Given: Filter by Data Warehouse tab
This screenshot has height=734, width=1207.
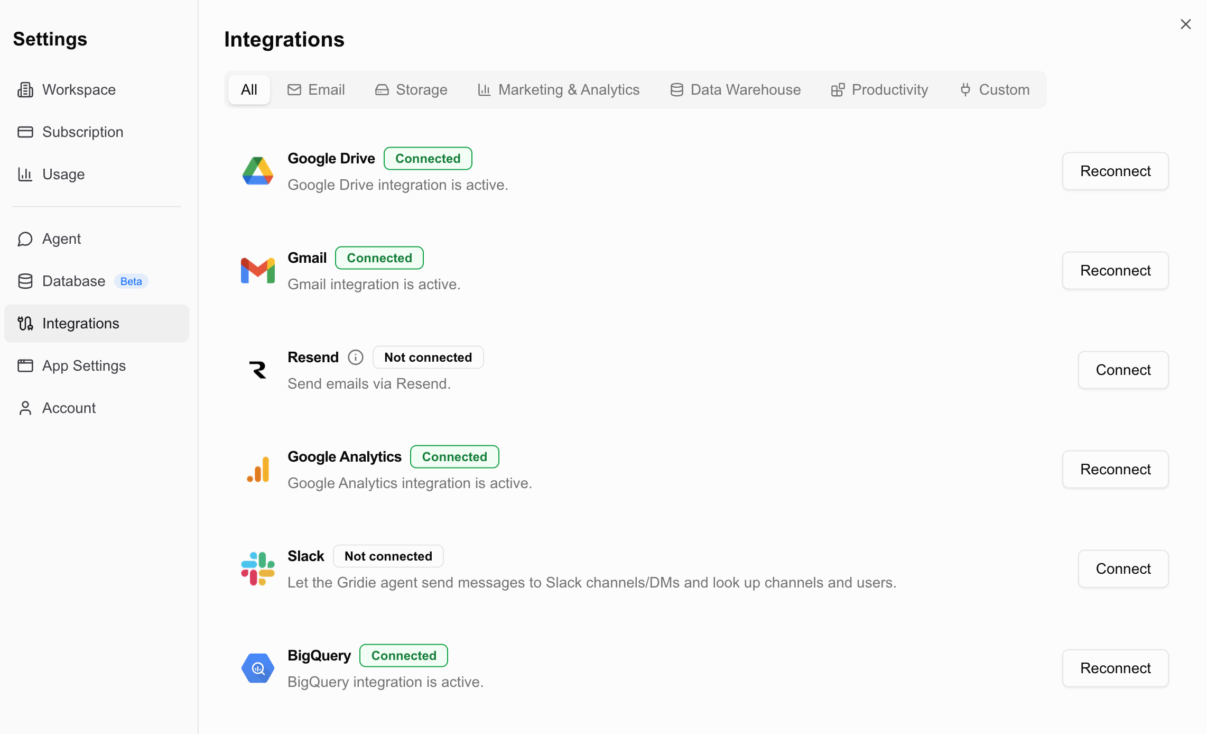Looking at the screenshot, I should pos(736,90).
